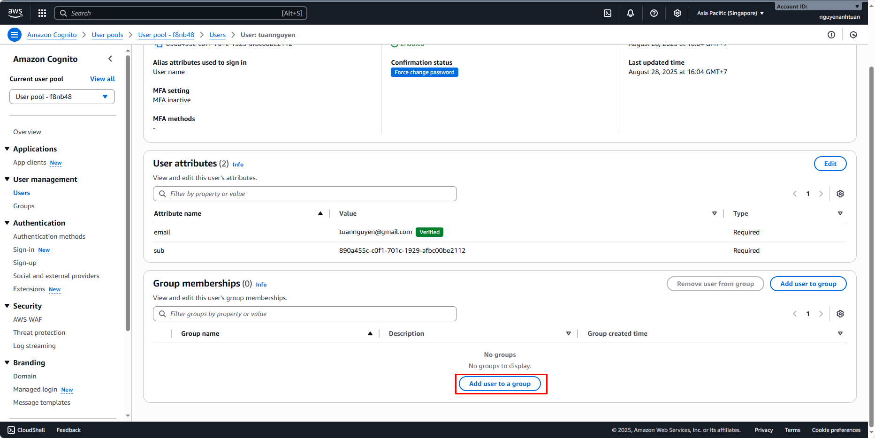Image resolution: width=875 pixels, height=438 pixels.
Task: Open the current user pool dropdown
Action: pyautogui.click(x=62, y=97)
